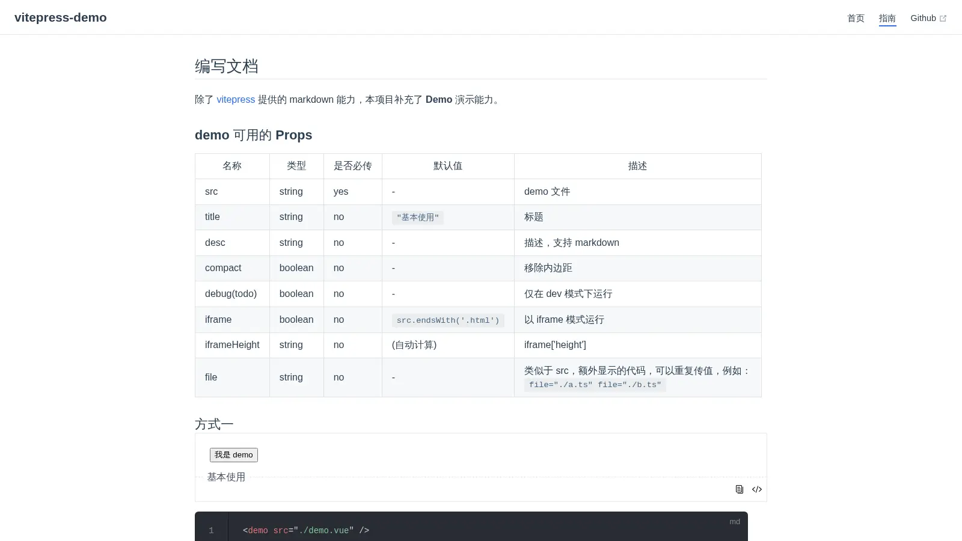Click the title cell in the name column
This screenshot has width=962, height=541.
point(232,217)
